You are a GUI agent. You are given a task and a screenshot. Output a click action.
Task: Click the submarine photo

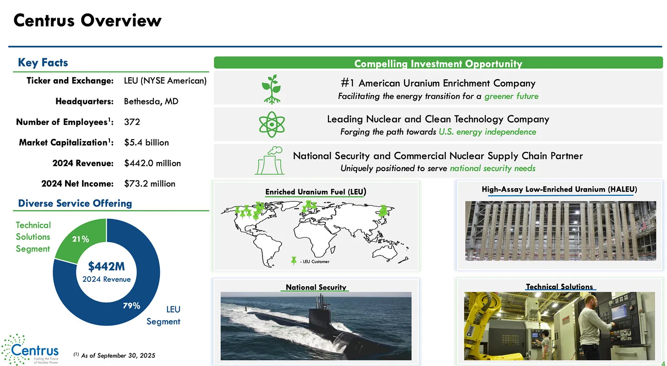[x=316, y=325]
